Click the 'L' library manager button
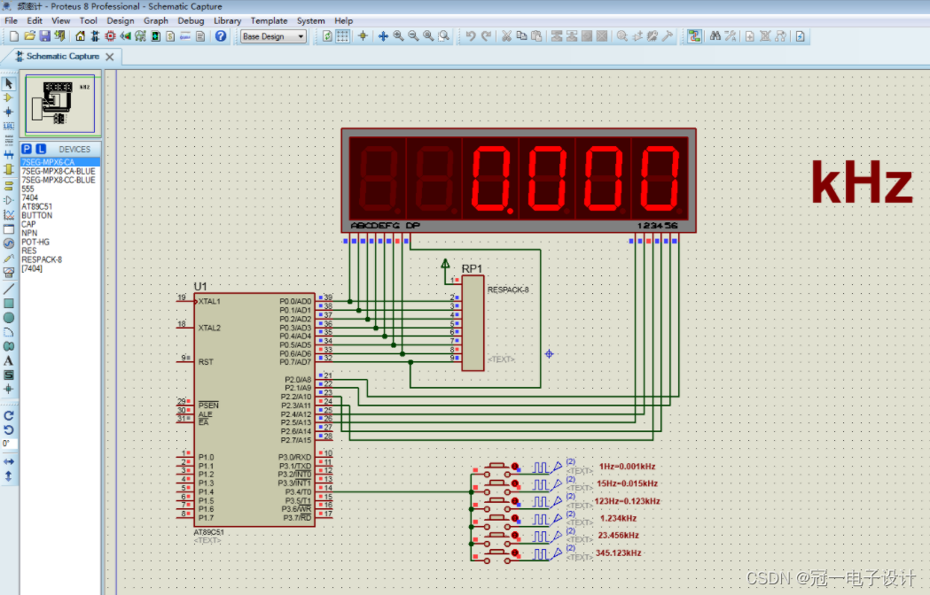 (41, 149)
